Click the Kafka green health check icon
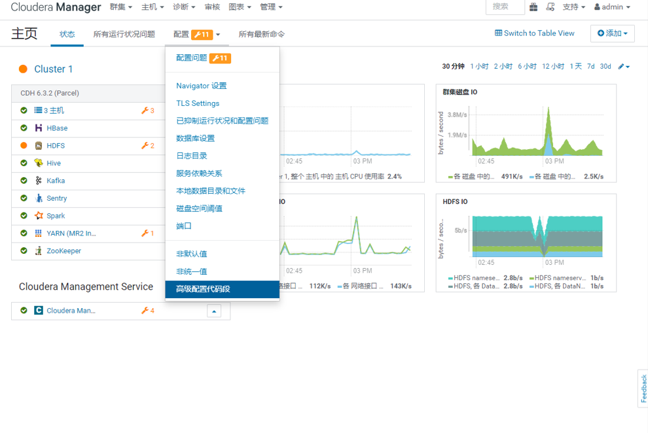 click(24, 181)
